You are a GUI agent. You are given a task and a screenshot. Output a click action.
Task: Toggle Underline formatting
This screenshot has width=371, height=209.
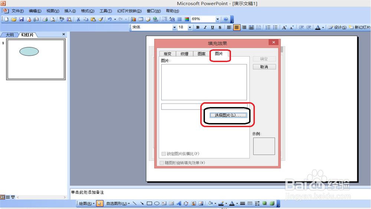(x=213, y=27)
